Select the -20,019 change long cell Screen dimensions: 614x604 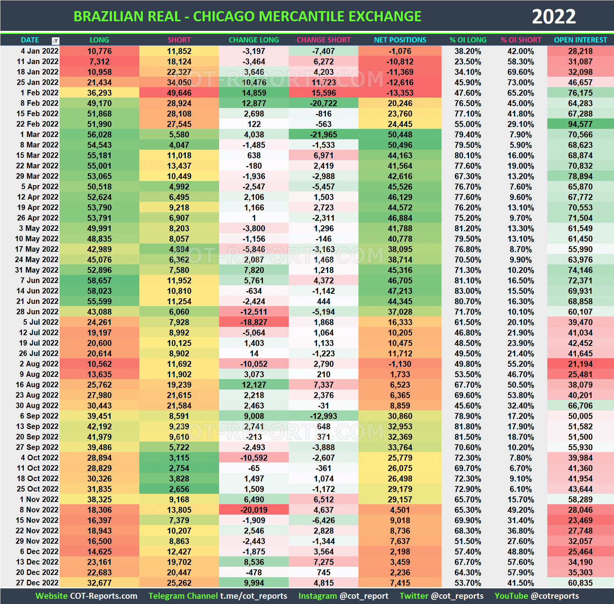pyautogui.click(x=254, y=509)
